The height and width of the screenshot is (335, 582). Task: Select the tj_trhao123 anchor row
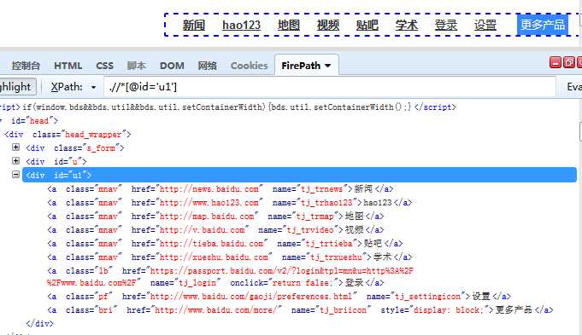[230, 203]
